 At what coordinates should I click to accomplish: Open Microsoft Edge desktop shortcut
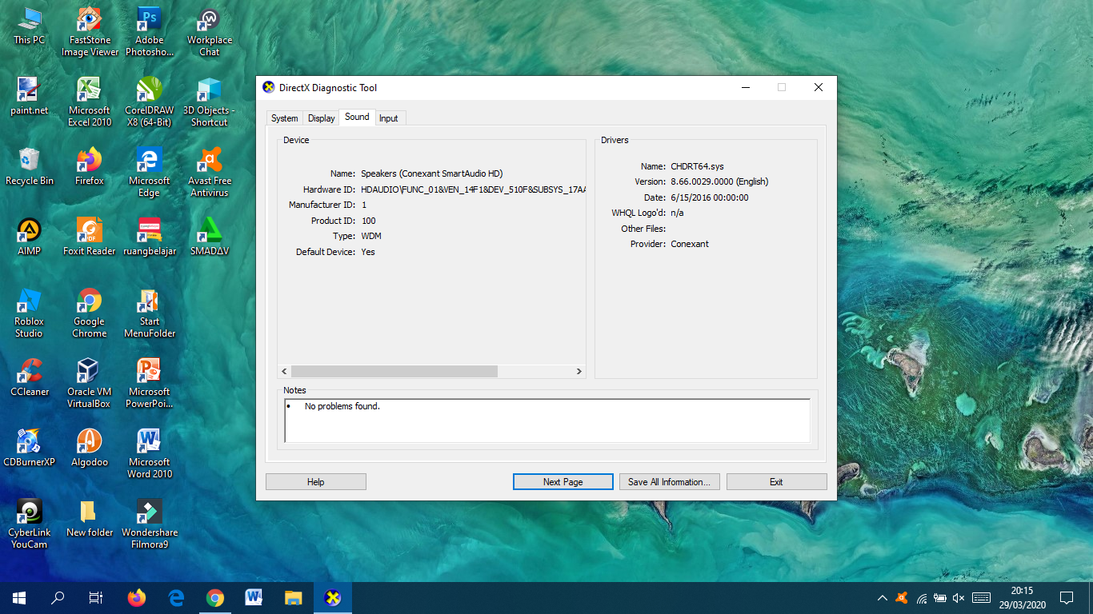tap(149, 172)
